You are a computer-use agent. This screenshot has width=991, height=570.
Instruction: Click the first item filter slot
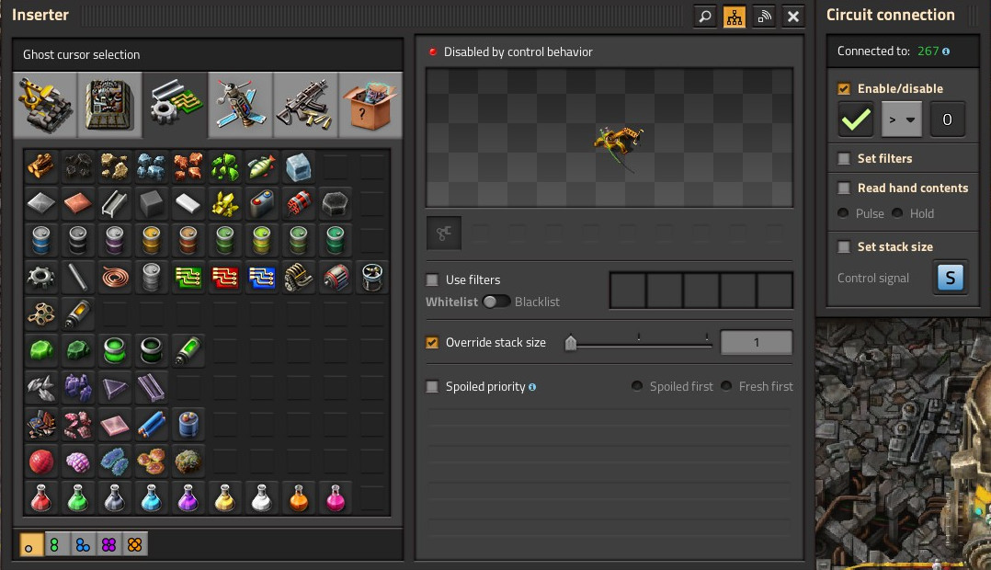coord(628,291)
